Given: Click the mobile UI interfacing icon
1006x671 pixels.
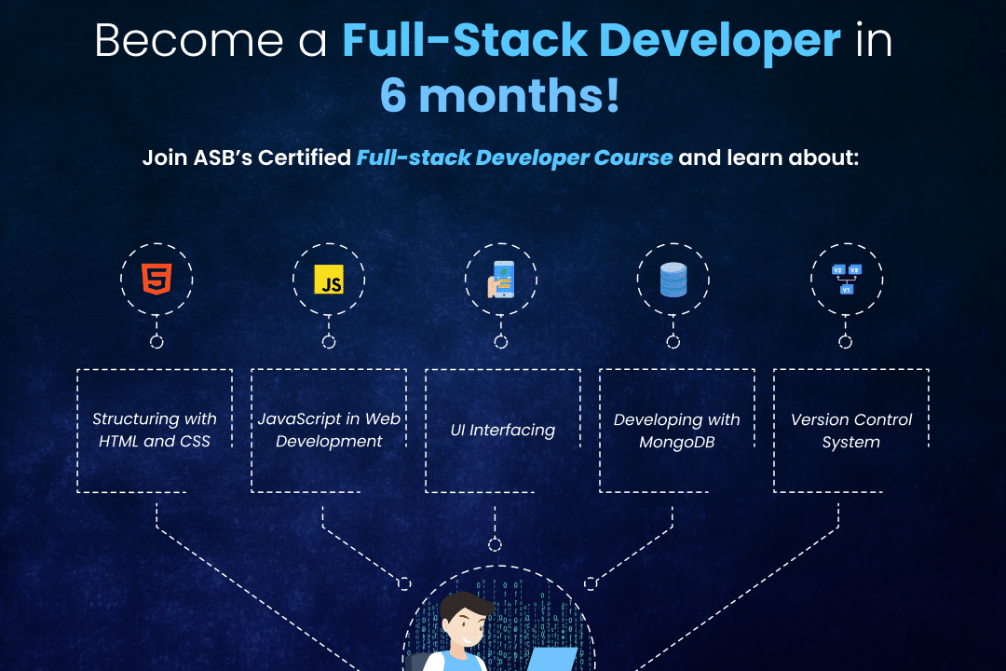Looking at the screenshot, I should (x=501, y=278).
